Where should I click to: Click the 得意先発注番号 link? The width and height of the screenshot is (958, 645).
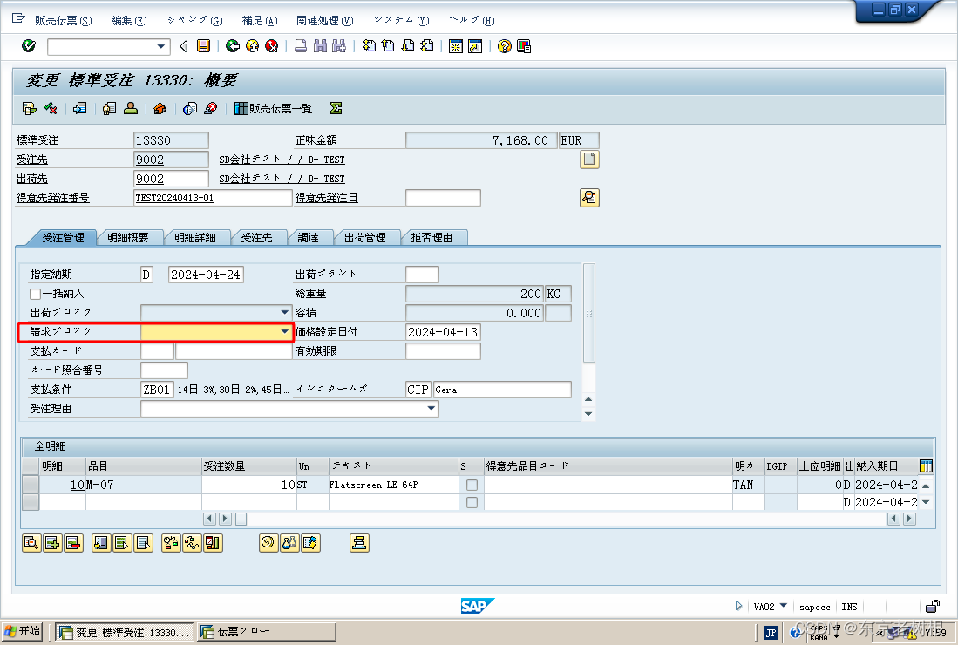pos(52,197)
